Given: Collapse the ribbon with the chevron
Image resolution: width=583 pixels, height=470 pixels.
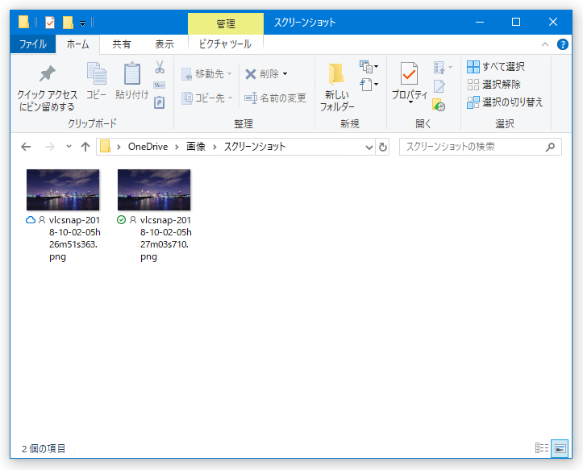Looking at the screenshot, I should pyautogui.click(x=545, y=44).
